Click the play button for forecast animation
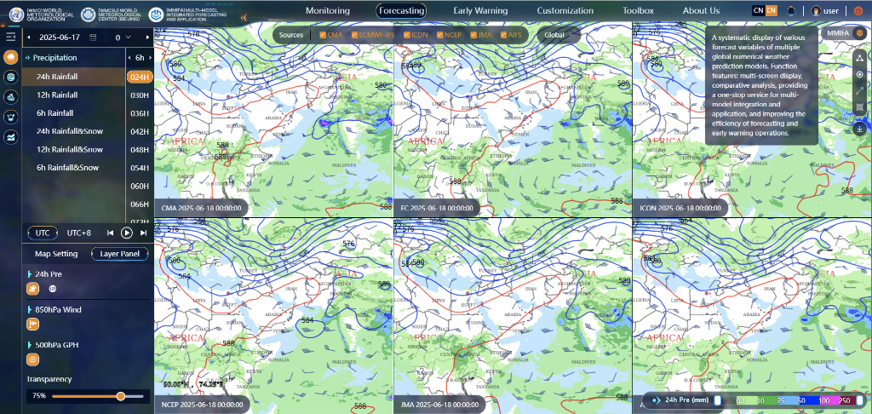The width and height of the screenshot is (872, 414). [127, 233]
